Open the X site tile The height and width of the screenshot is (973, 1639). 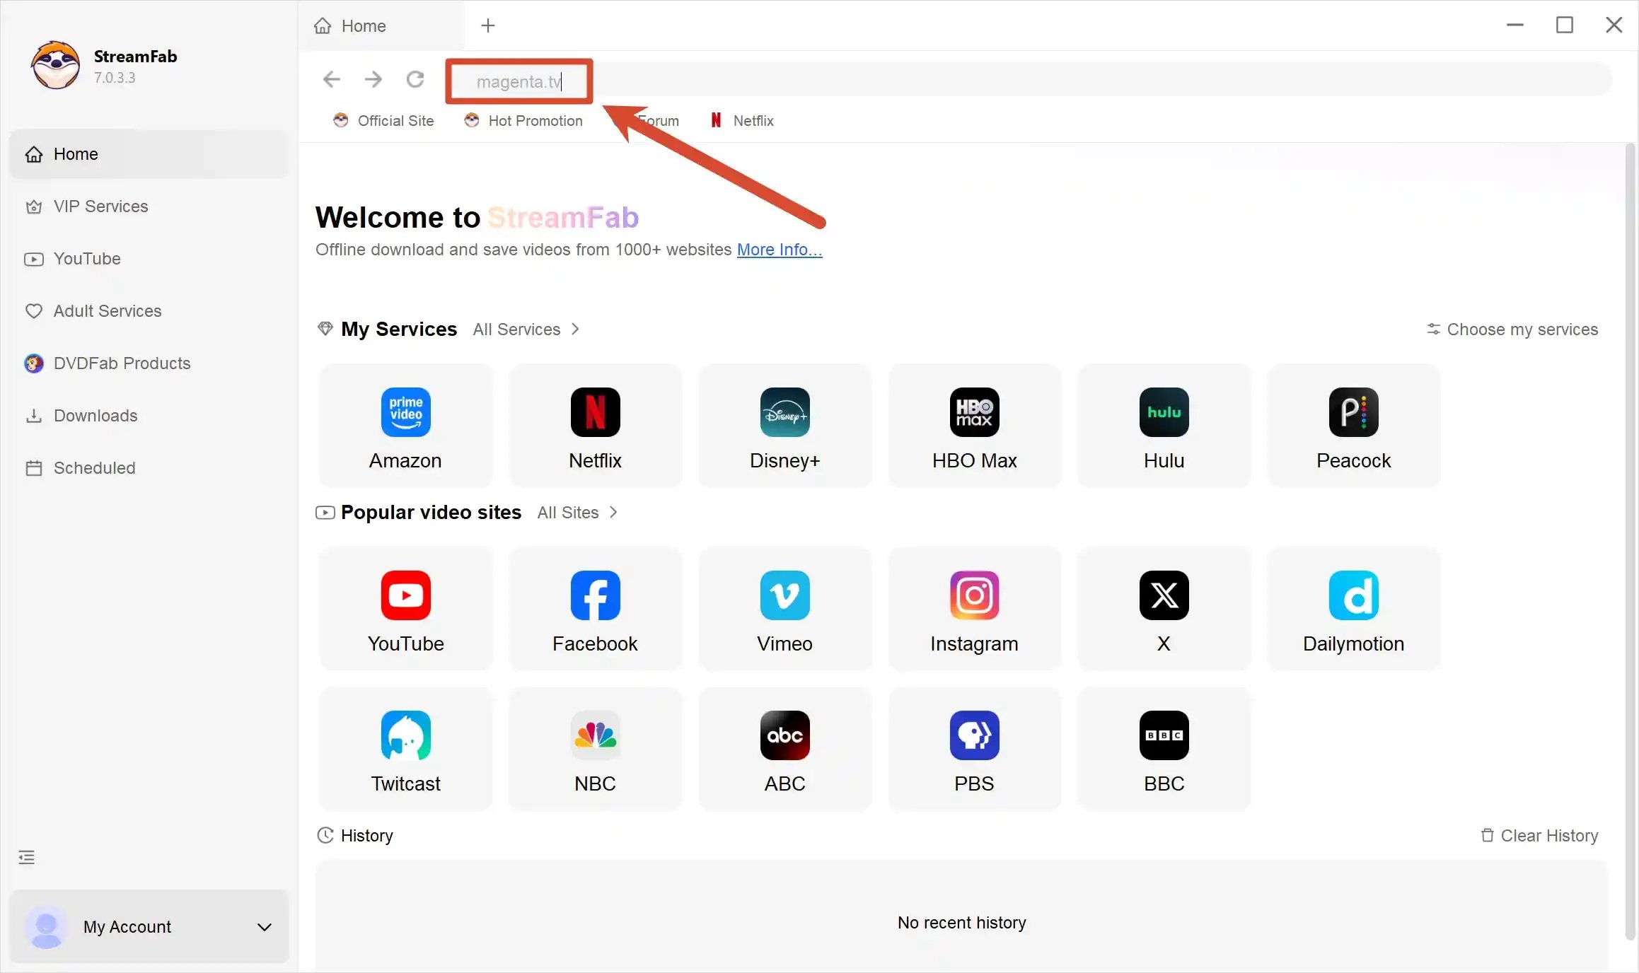[1164, 609]
